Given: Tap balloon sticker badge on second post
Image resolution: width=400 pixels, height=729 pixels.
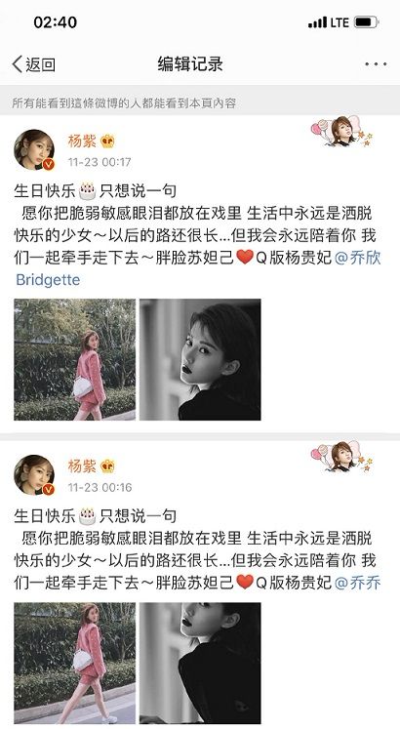Looking at the screenshot, I should click(341, 456).
